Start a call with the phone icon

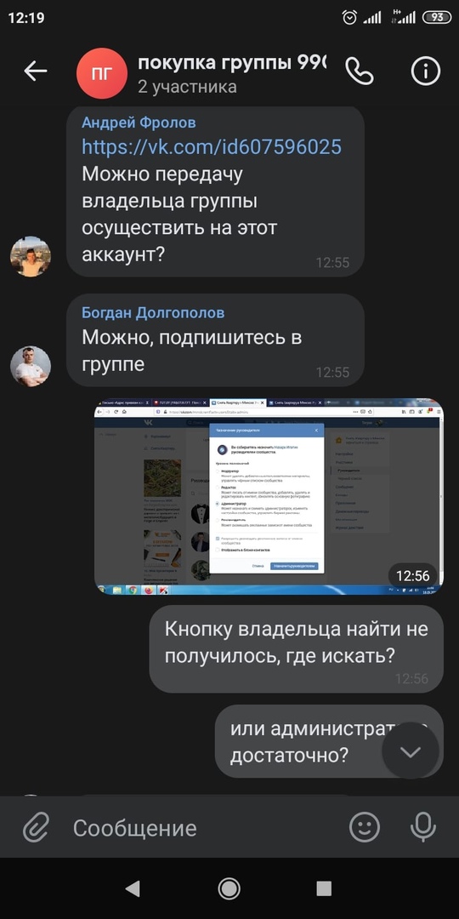click(x=359, y=71)
